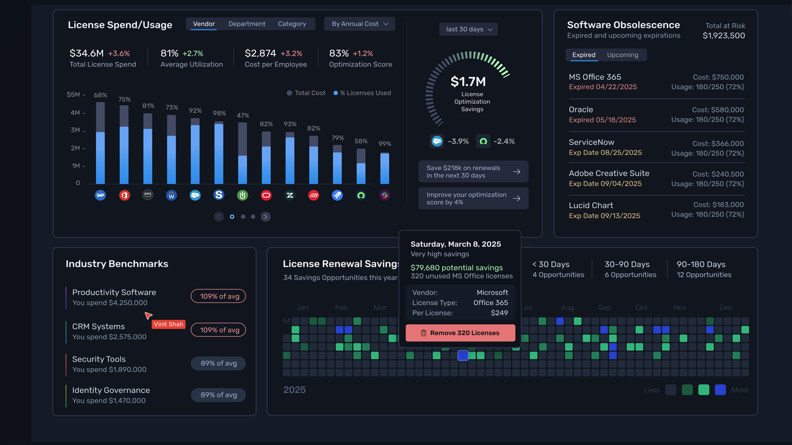792x445 pixels.
Task: Open the ServiceNow expiration entry
Action: pos(656,147)
